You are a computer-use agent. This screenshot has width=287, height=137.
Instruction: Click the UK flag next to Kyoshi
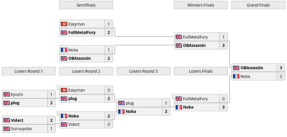click(7, 94)
